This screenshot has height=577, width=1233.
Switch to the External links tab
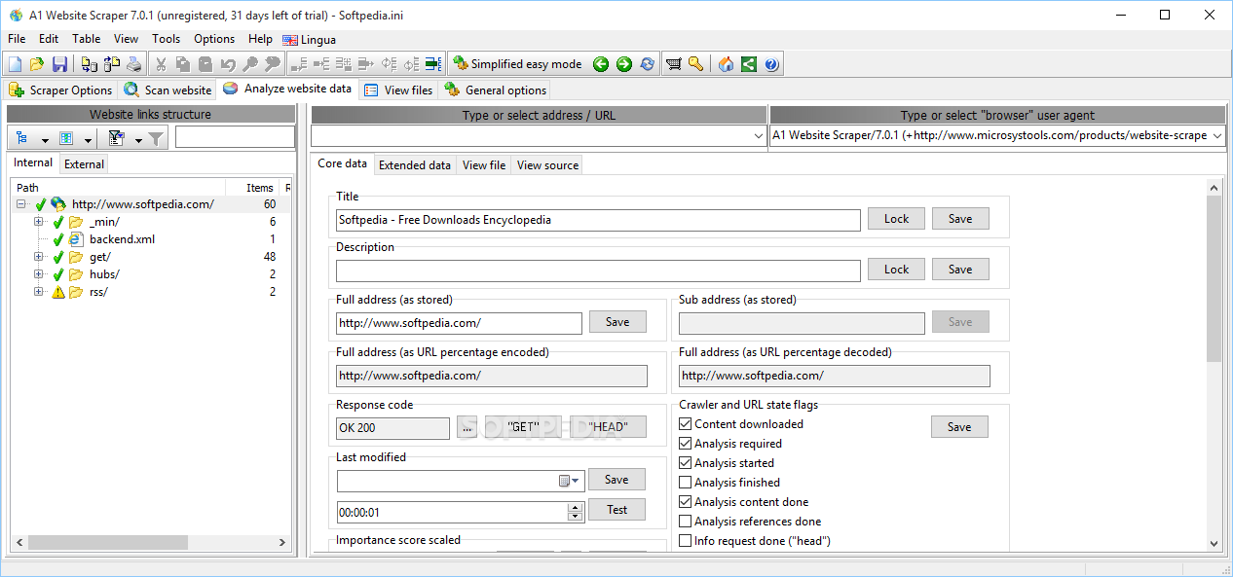(84, 163)
